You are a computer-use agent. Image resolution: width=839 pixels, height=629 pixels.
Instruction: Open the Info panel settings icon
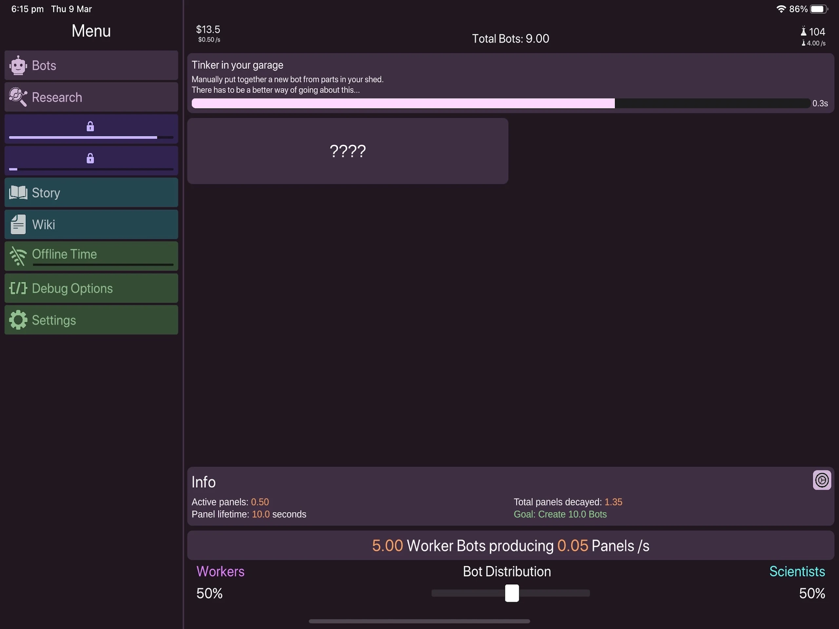pos(822,480)
